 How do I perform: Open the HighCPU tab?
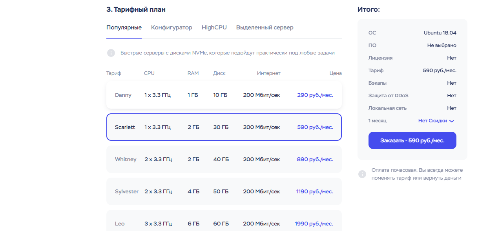tap(214, 27)
